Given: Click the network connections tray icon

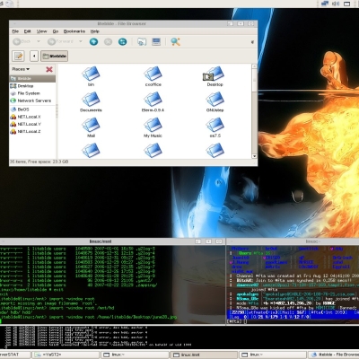Looking at the screenshot, I should 325,4.
